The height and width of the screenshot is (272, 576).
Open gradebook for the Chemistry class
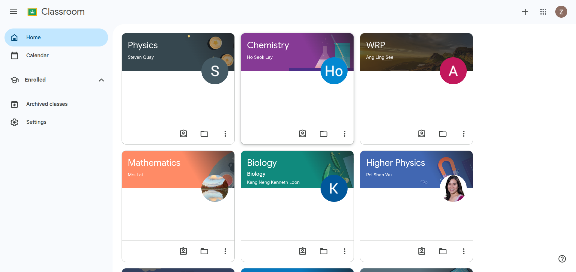point(302,134)
